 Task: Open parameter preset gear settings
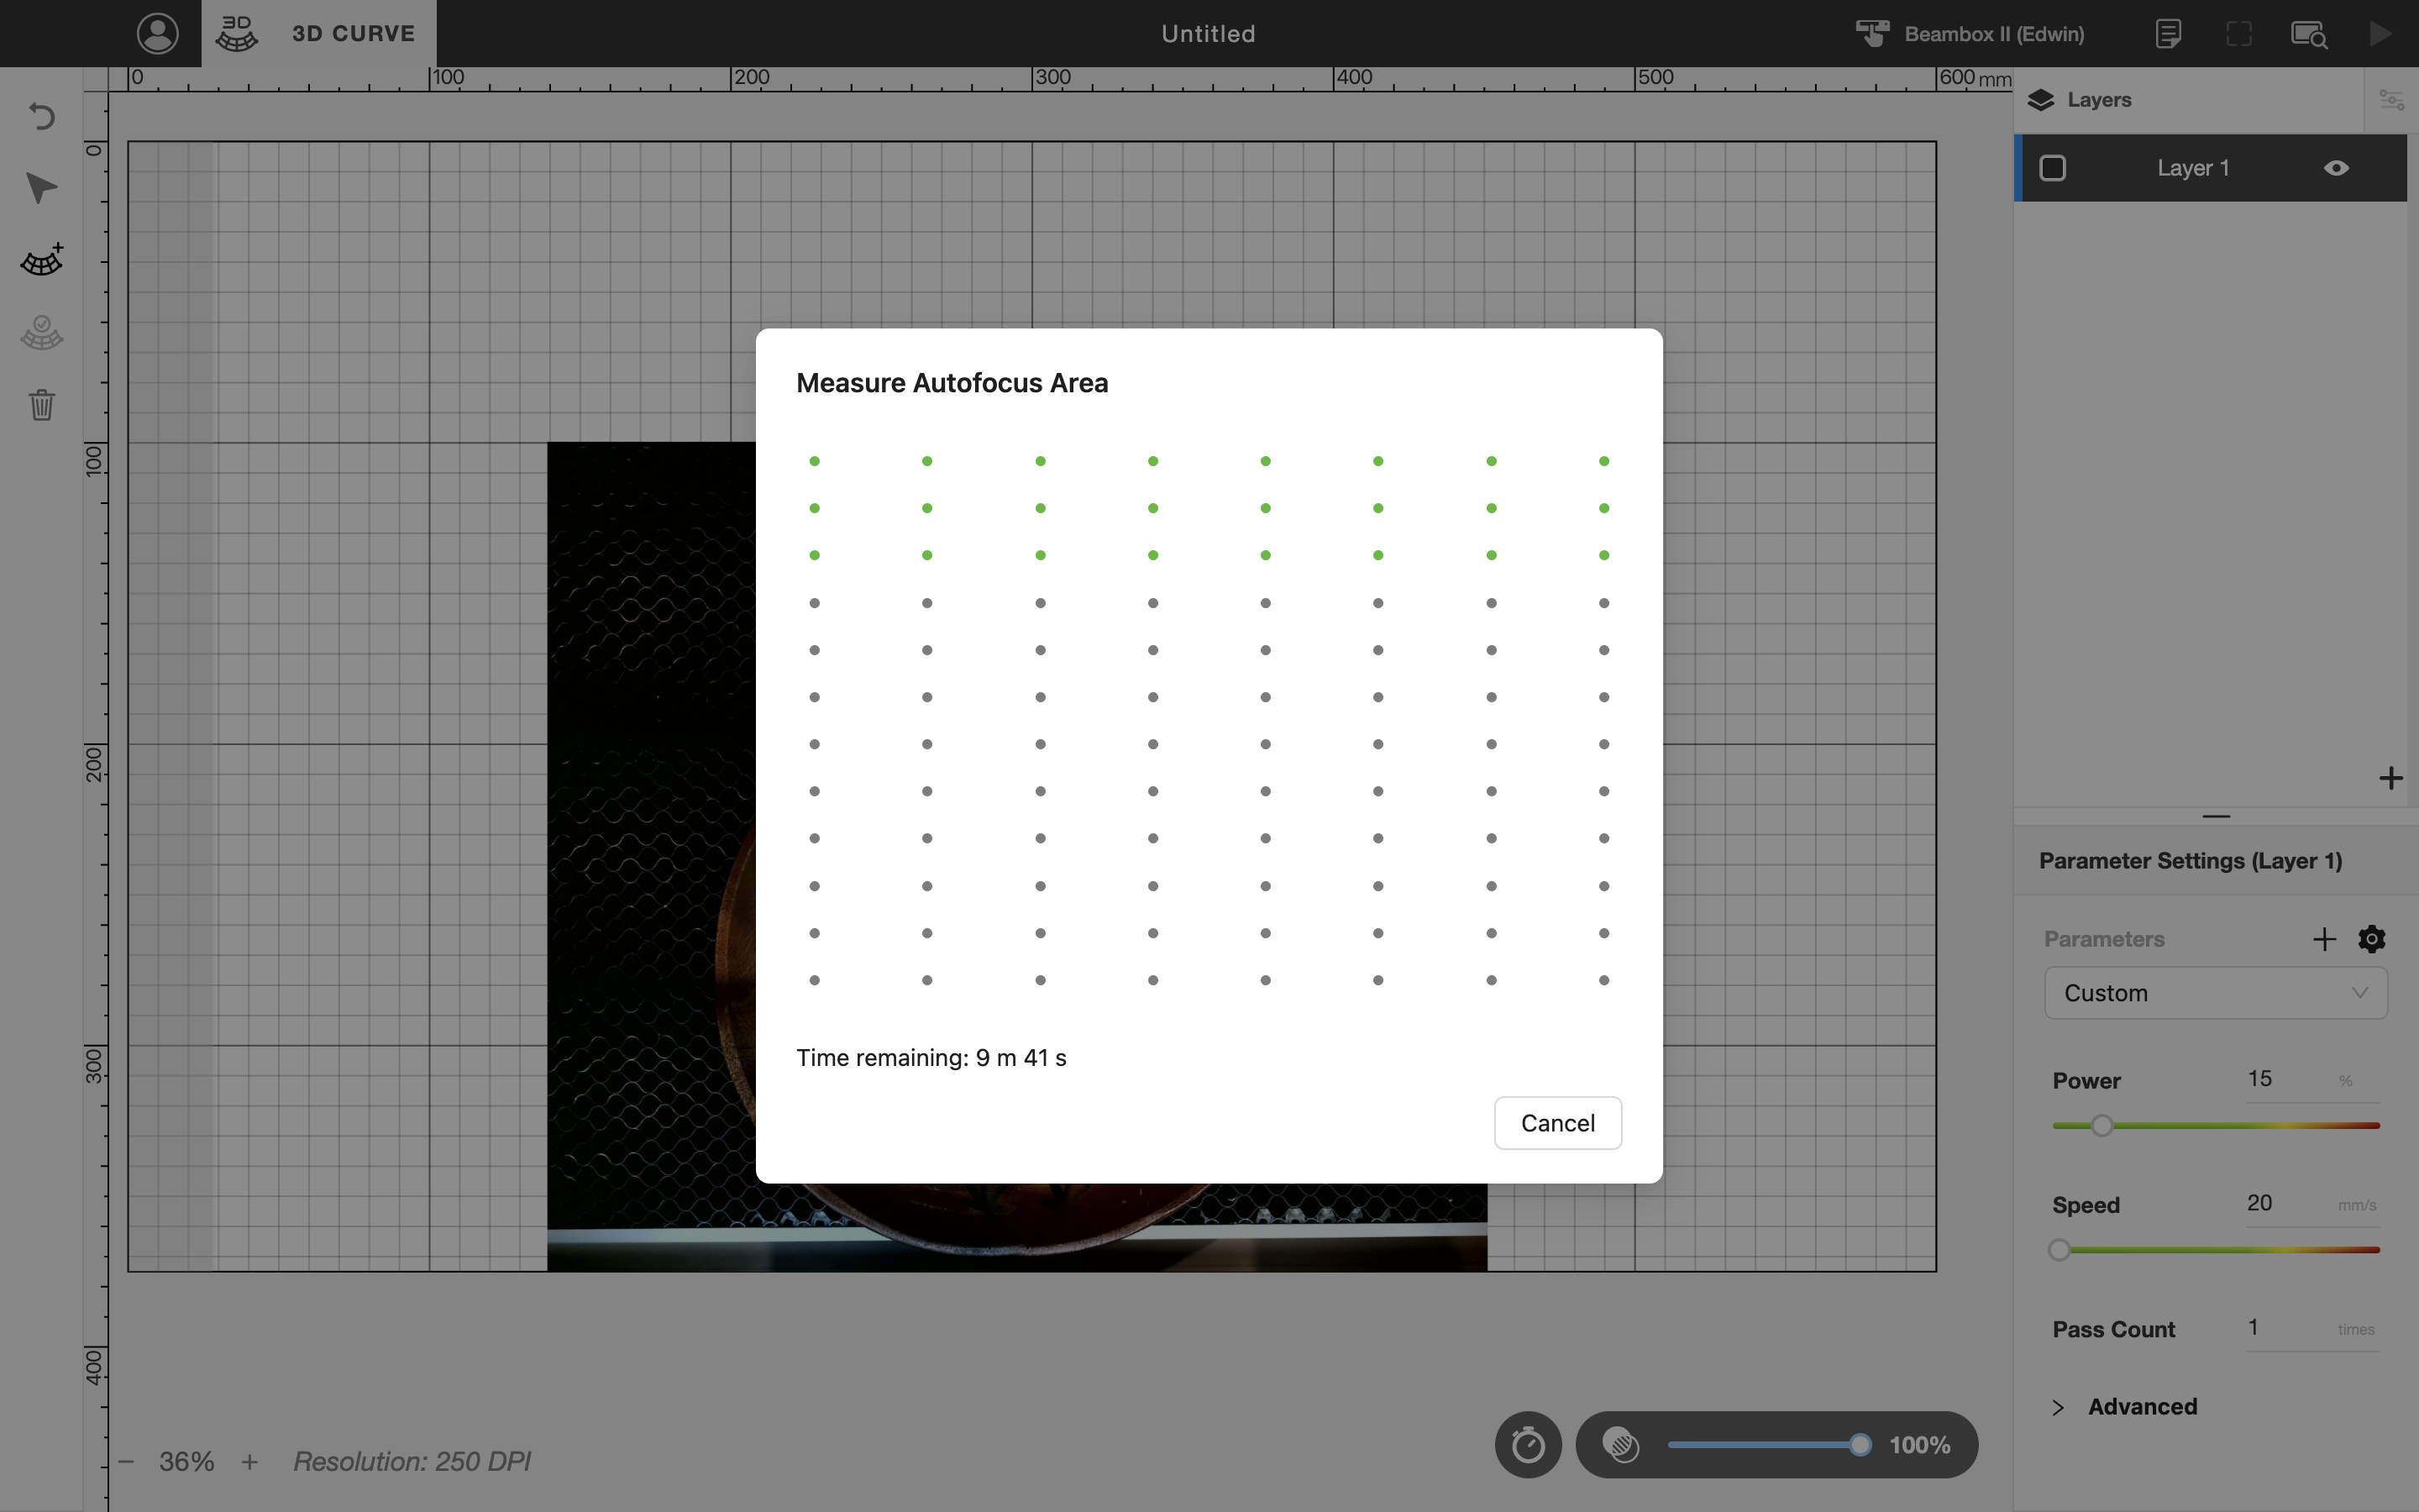[x=2371, y=939]
